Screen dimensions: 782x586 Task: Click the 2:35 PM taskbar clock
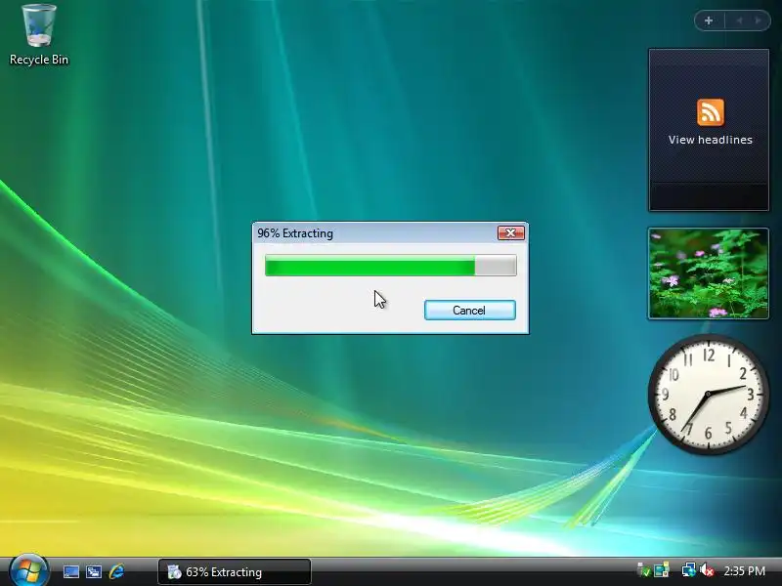point(745,571)
